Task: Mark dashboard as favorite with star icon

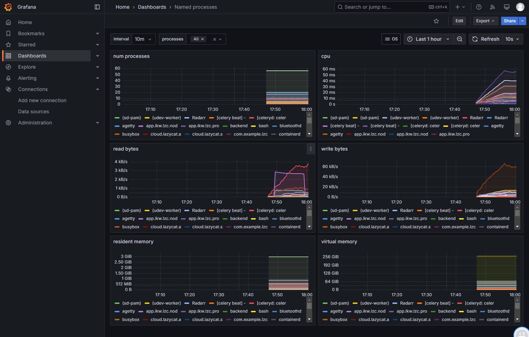Action: 436,21
